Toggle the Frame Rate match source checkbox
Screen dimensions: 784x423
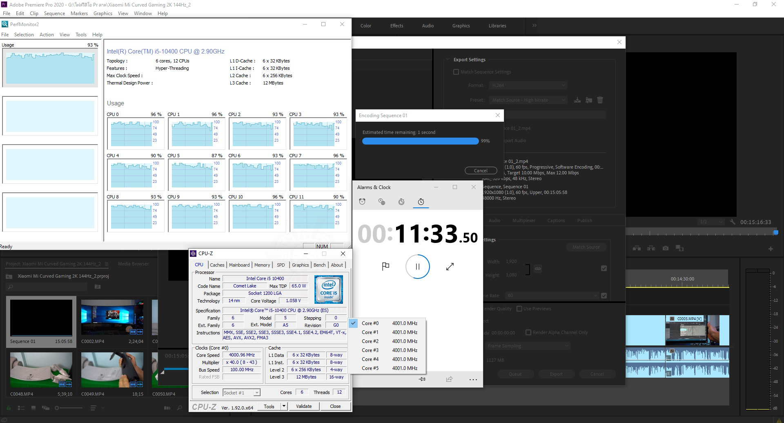coord(604,296)
